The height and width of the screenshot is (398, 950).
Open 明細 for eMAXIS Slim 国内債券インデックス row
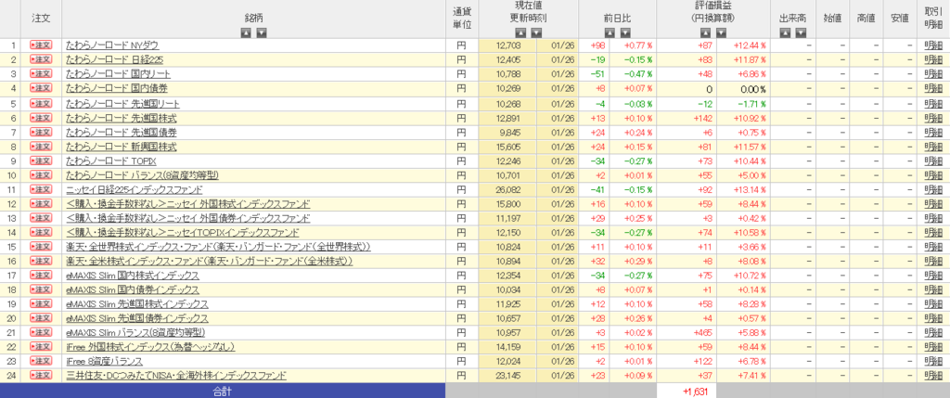[x=933, y=290]
